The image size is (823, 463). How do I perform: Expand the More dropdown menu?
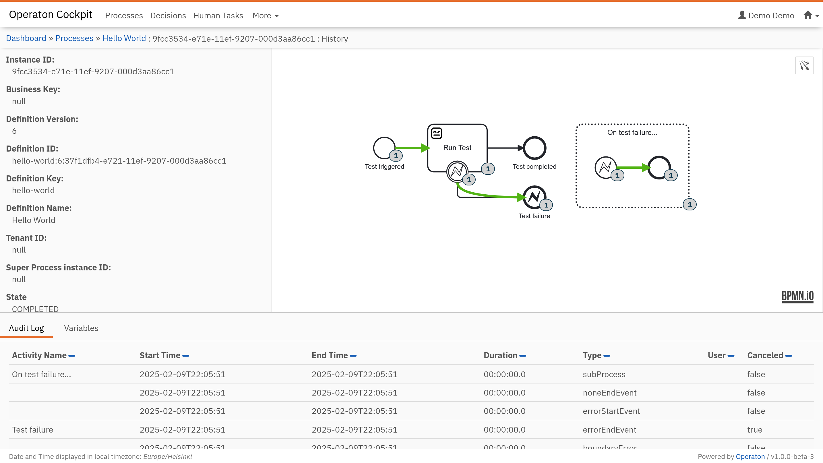point(266,15)
